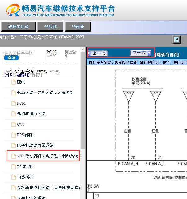Click the page icon beside CVT

(14, 124)
